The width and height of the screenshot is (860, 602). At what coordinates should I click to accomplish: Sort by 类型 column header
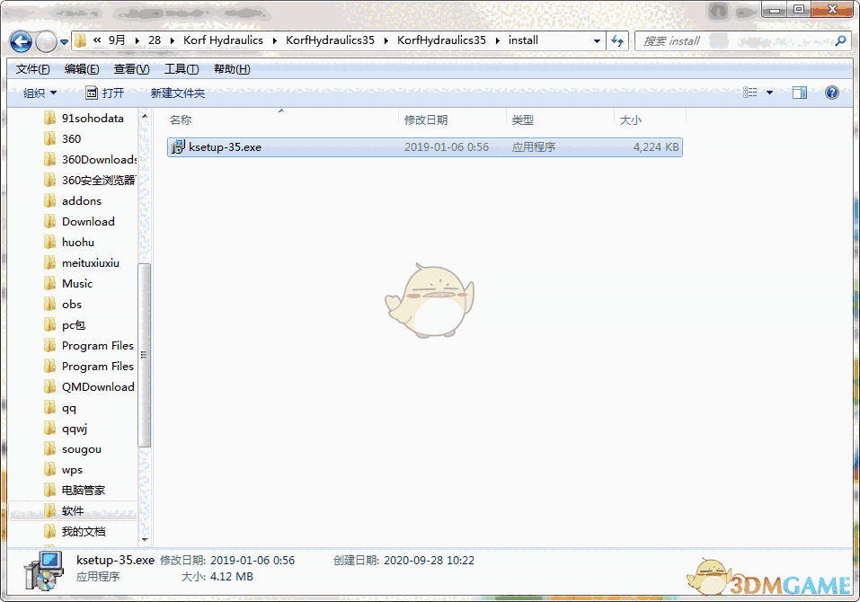tap(561, 120)
